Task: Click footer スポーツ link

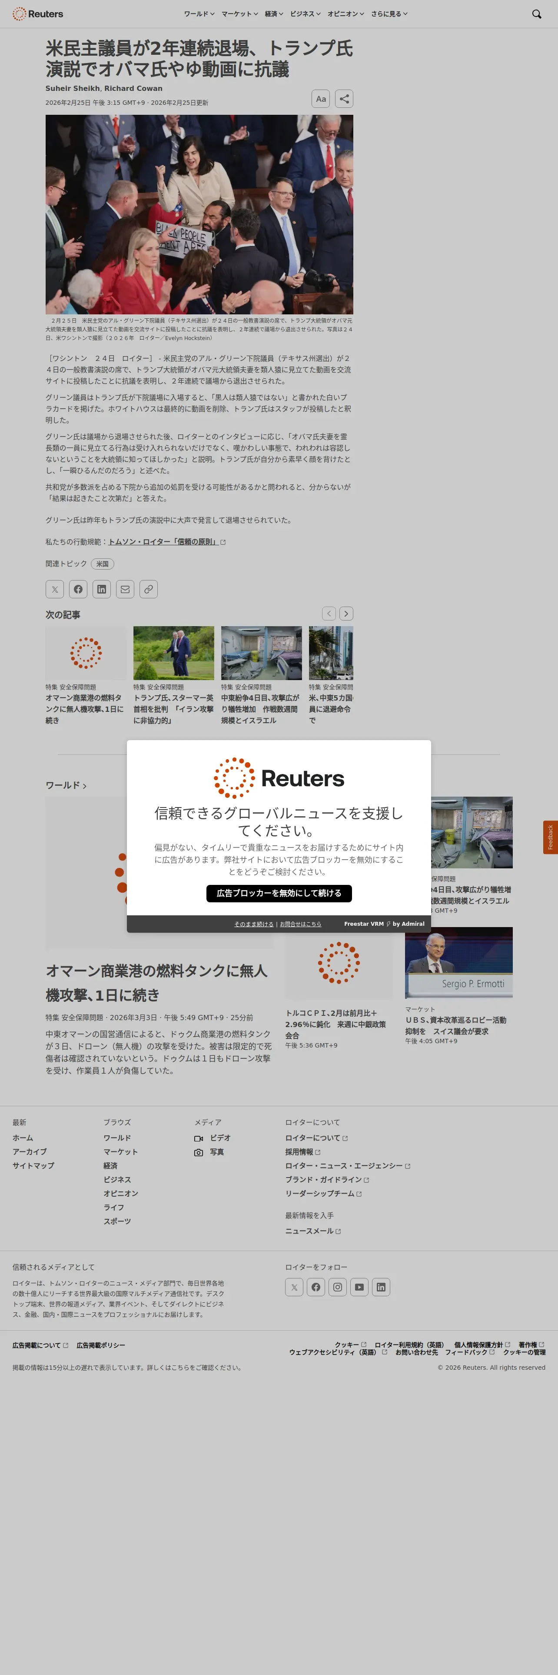Action: click(x=117, y=1221)
